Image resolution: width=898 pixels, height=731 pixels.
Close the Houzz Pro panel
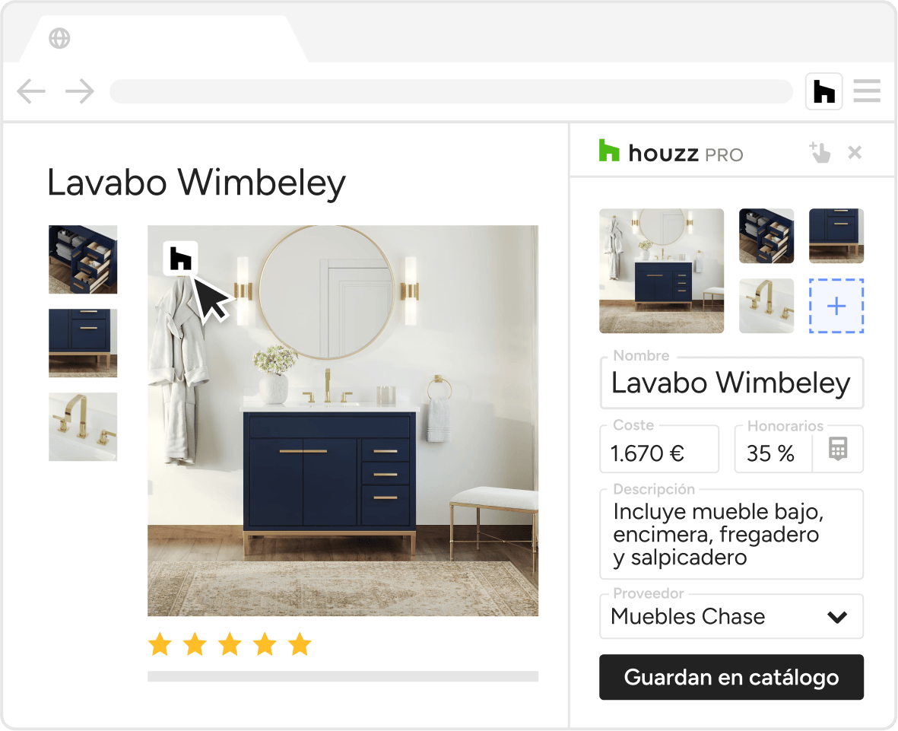[855, 152]
